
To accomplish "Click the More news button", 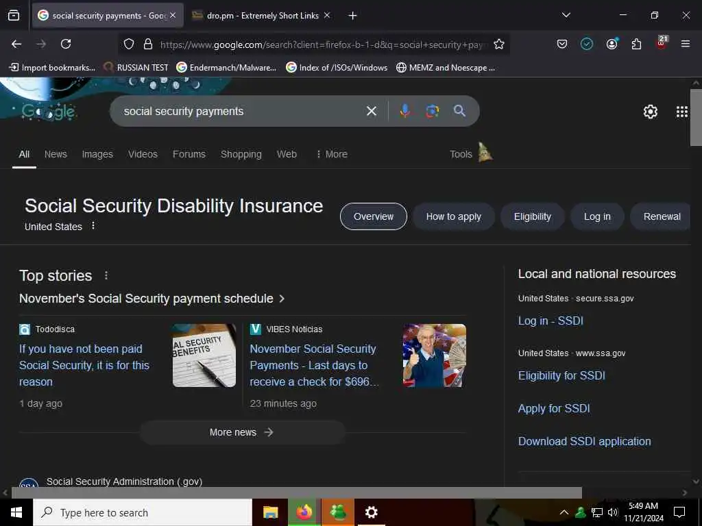I will click(x=242, y=432).
